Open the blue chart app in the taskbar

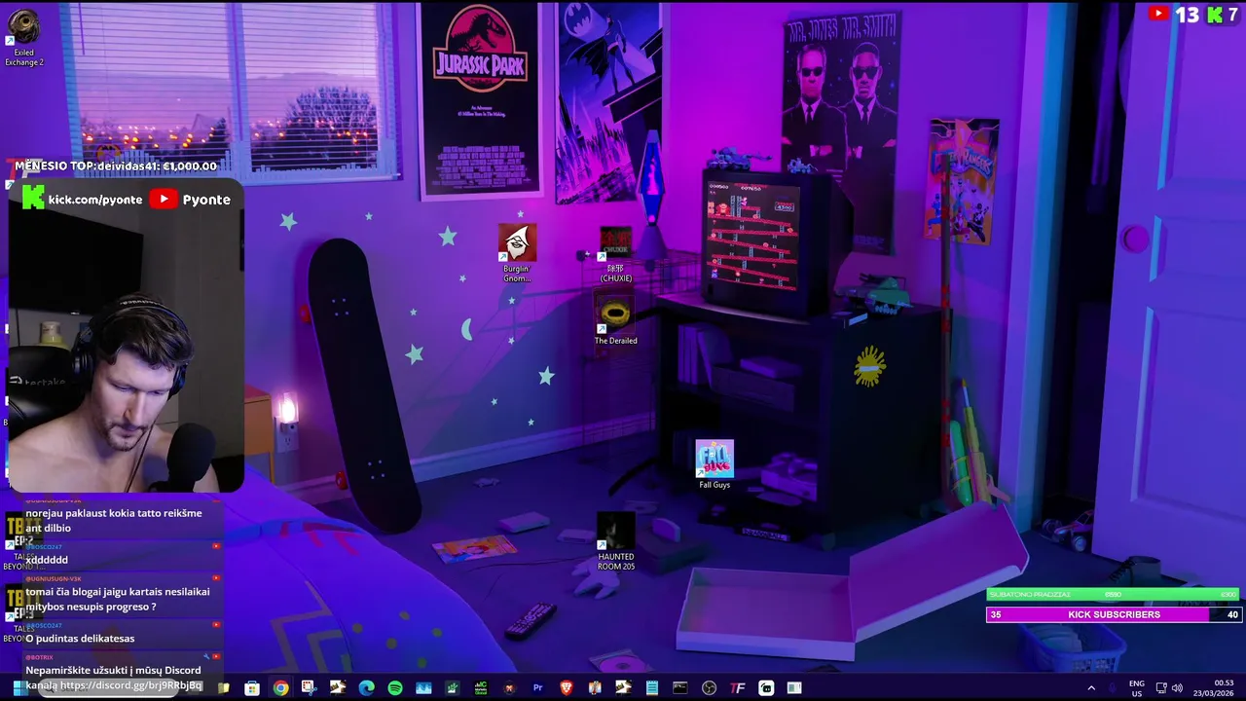(x=423, y=687)
